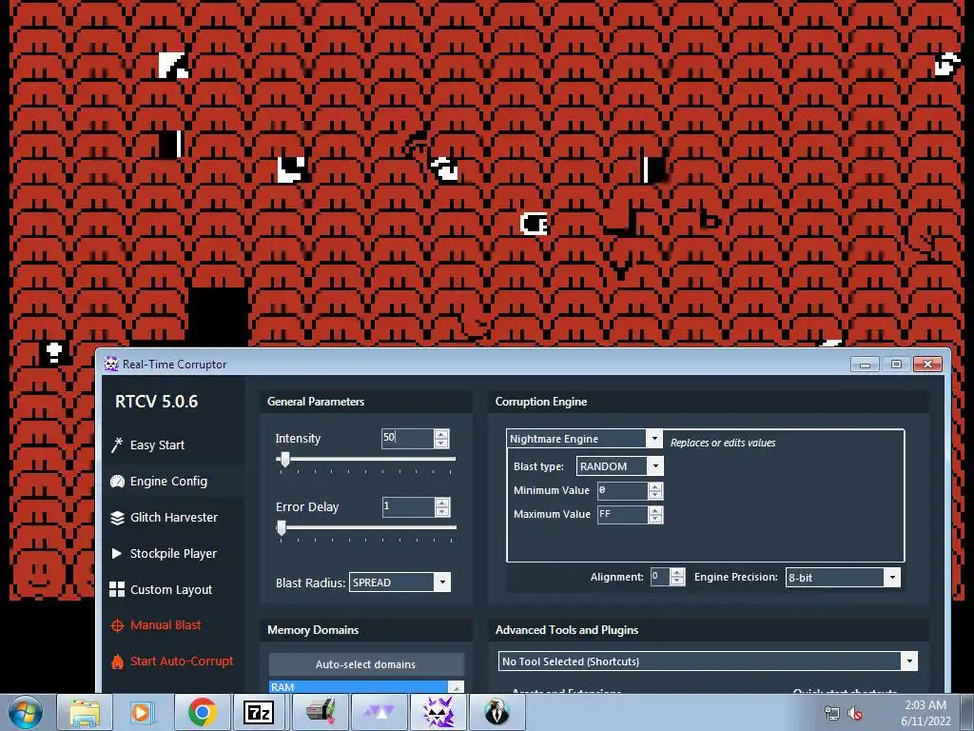Click the Intensity stepper arrows

[441, 439]
